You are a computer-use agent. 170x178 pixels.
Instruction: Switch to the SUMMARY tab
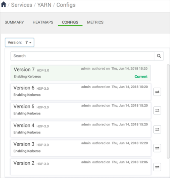(x=14, y=22)
